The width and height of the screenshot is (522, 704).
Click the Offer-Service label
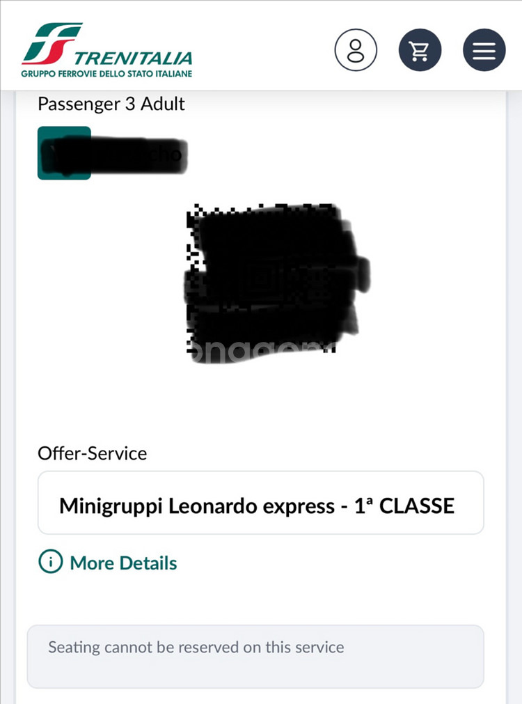(92, 453)
